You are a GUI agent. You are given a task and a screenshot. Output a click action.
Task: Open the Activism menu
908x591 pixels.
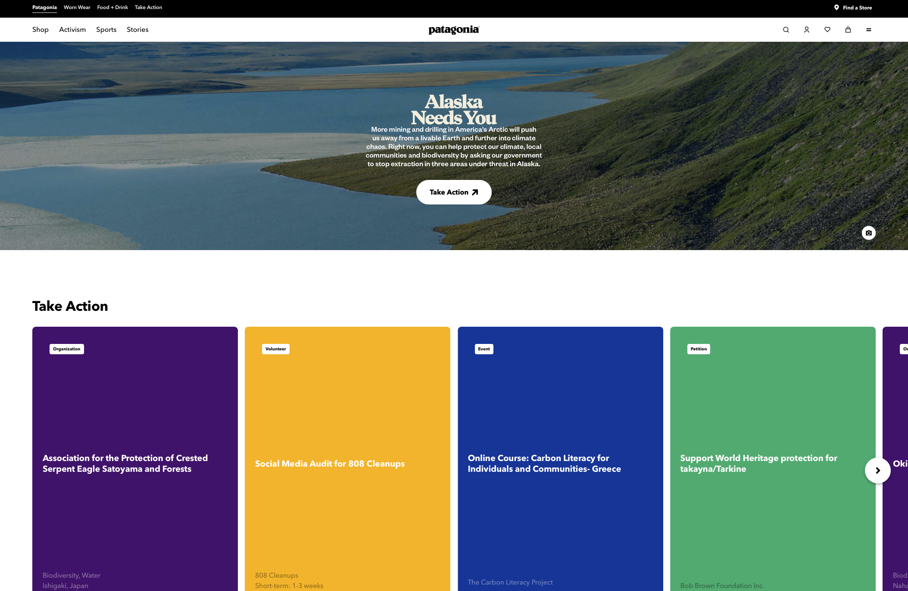point(72,30)
